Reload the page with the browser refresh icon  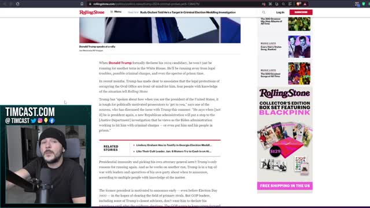point(18,4)
